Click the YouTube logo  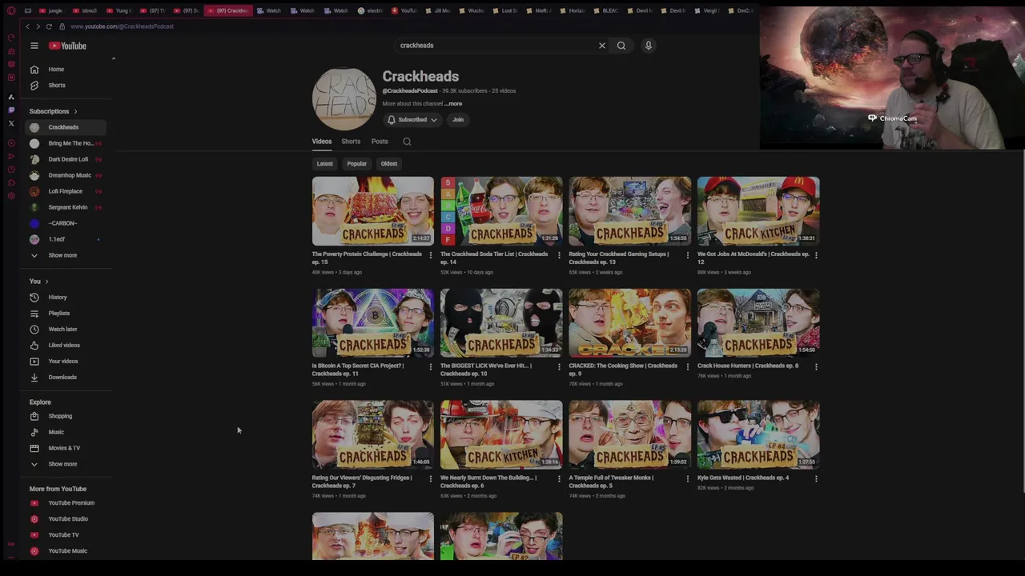(x=67, y=46)
